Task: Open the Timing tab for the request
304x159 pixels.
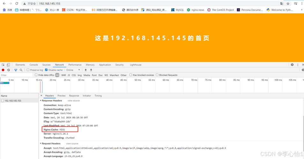Action: (x=98, y=96)
